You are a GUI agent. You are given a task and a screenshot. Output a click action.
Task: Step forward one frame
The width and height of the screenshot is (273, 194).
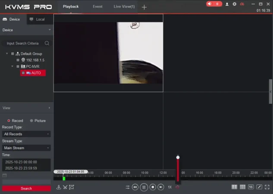pyautogui.click(x=161, y=187)
